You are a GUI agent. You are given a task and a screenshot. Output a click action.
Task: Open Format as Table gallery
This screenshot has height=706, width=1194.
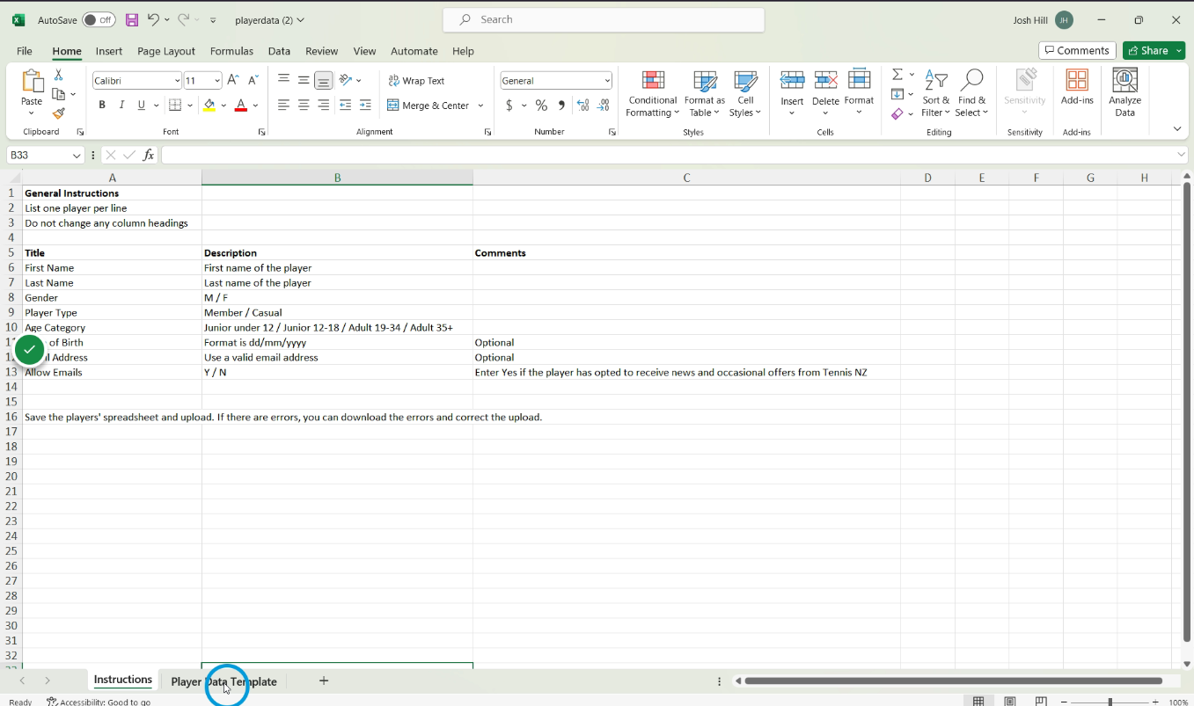coord(705,94)
